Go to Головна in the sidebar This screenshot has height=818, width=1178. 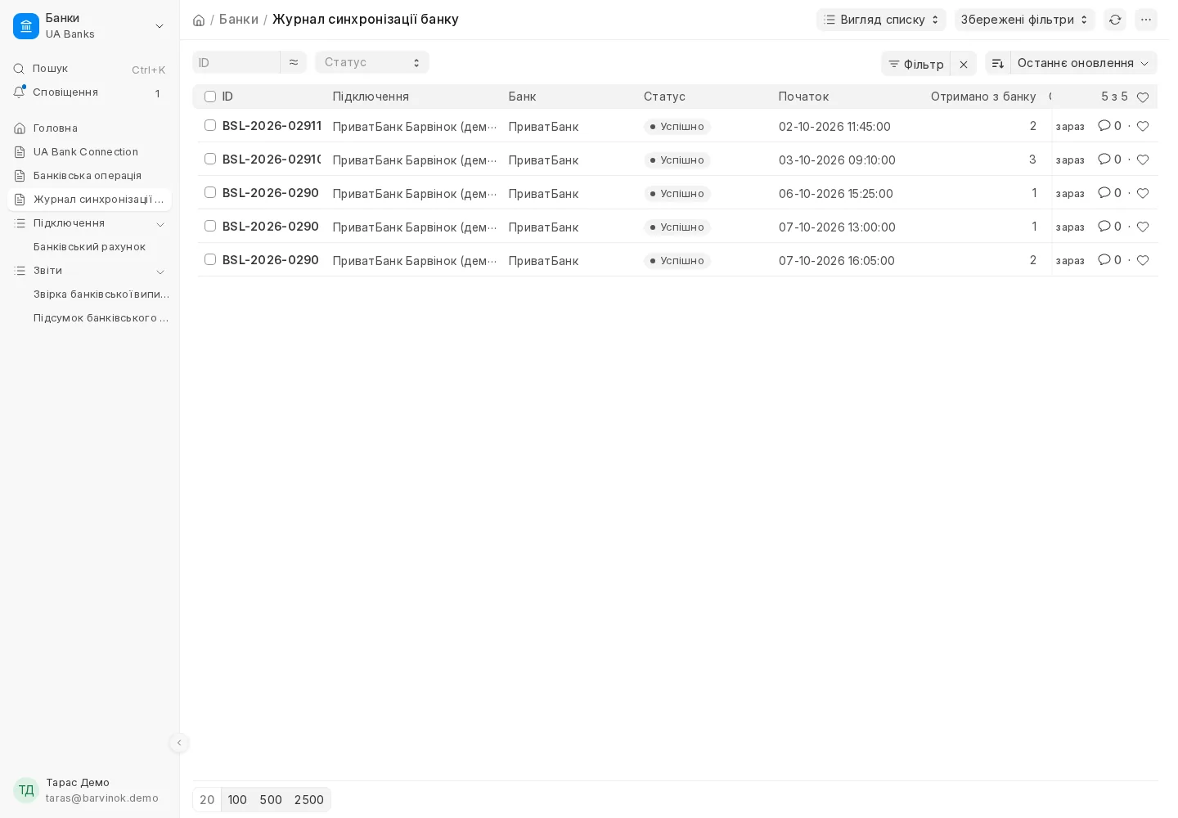click(89, 128)
